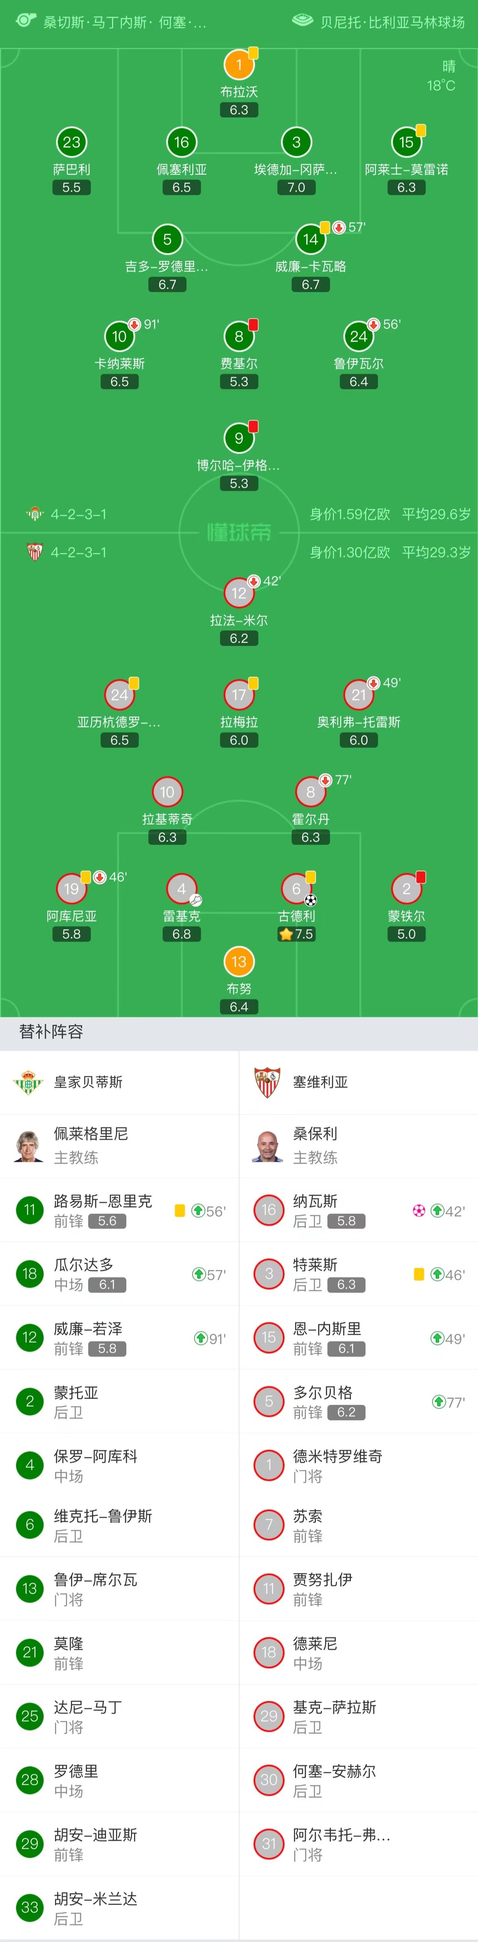The image size is (478, 1942).
Task: Tap the 拉基蒂奇 number 10 badge
Action: (167, 792)
